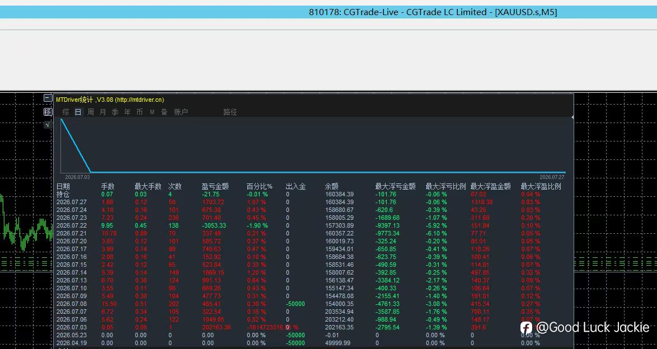Click the 路径 path tab
Viewport: 657px width, 349px height.
(x=230, y=112)
